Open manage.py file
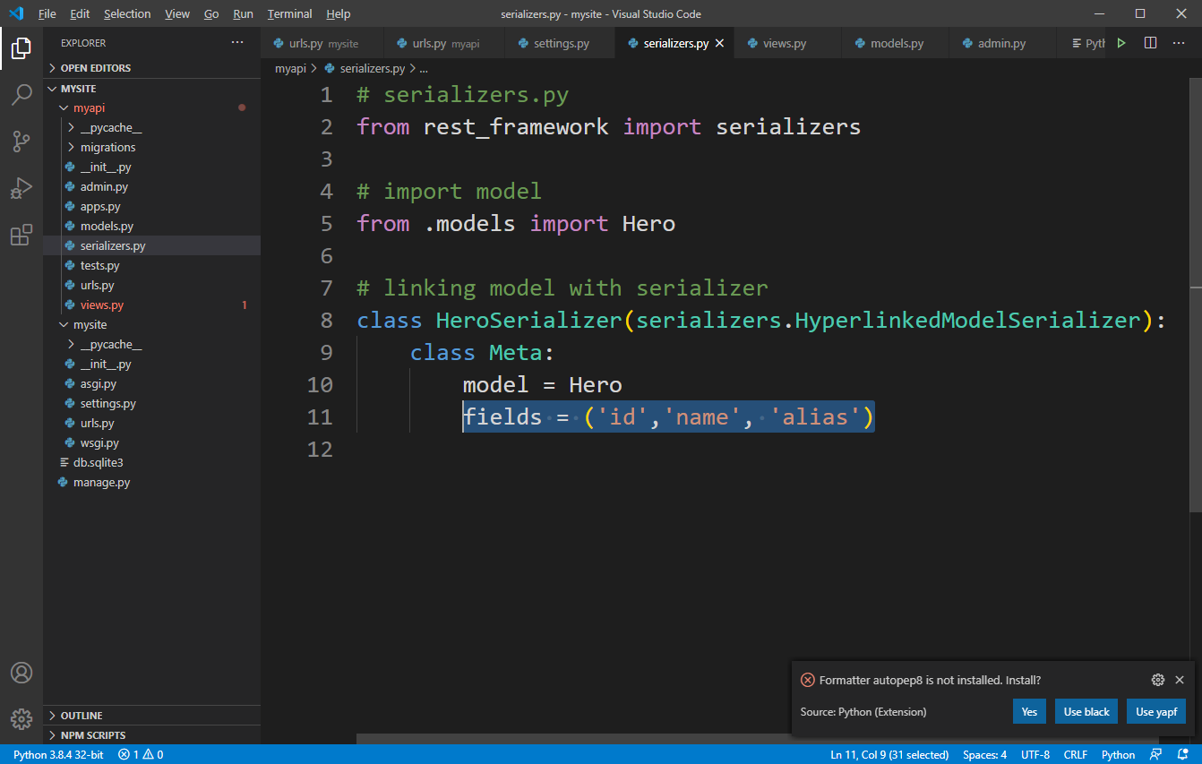Viewport: 1202px width, 764px height. click(x=152, y=482)
